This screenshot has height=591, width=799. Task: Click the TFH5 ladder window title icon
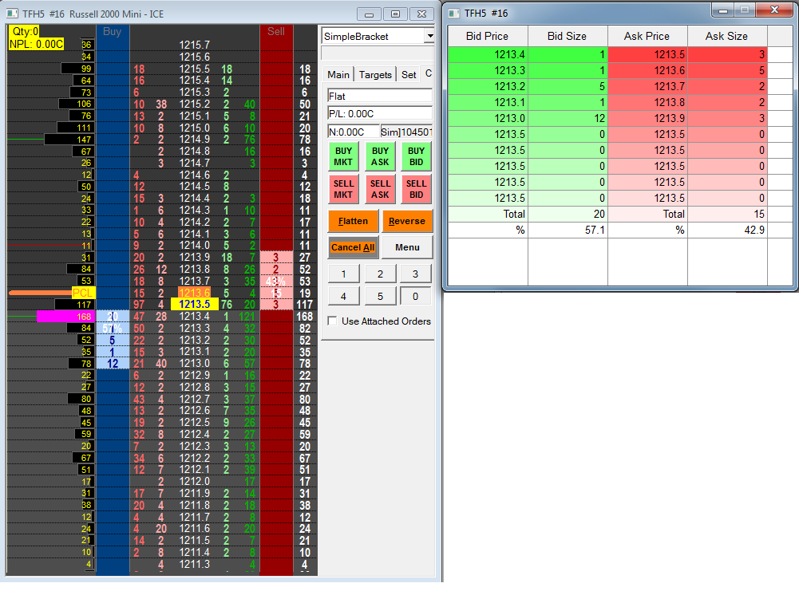(x=13, y=14)
